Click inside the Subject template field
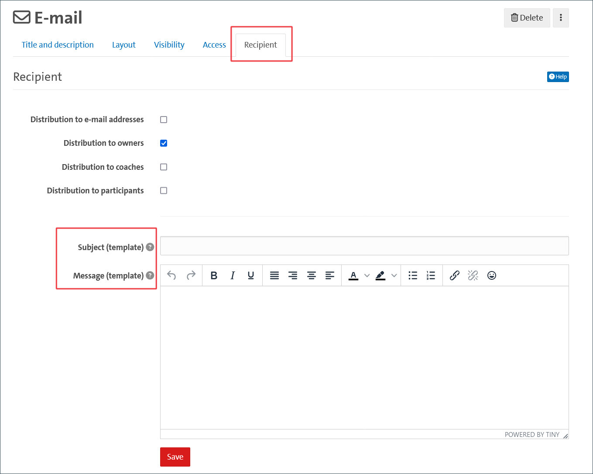Screen dimensions: 593x474 (x=364, y=245)
